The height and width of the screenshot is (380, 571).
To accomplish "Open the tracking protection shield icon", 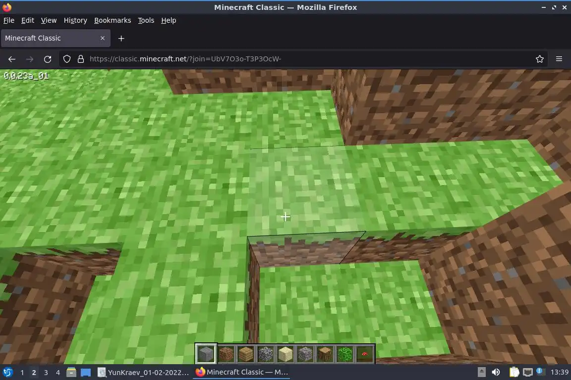I will coord(67,59).
